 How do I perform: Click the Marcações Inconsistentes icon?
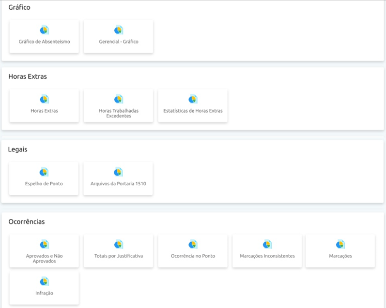[267, 245]
